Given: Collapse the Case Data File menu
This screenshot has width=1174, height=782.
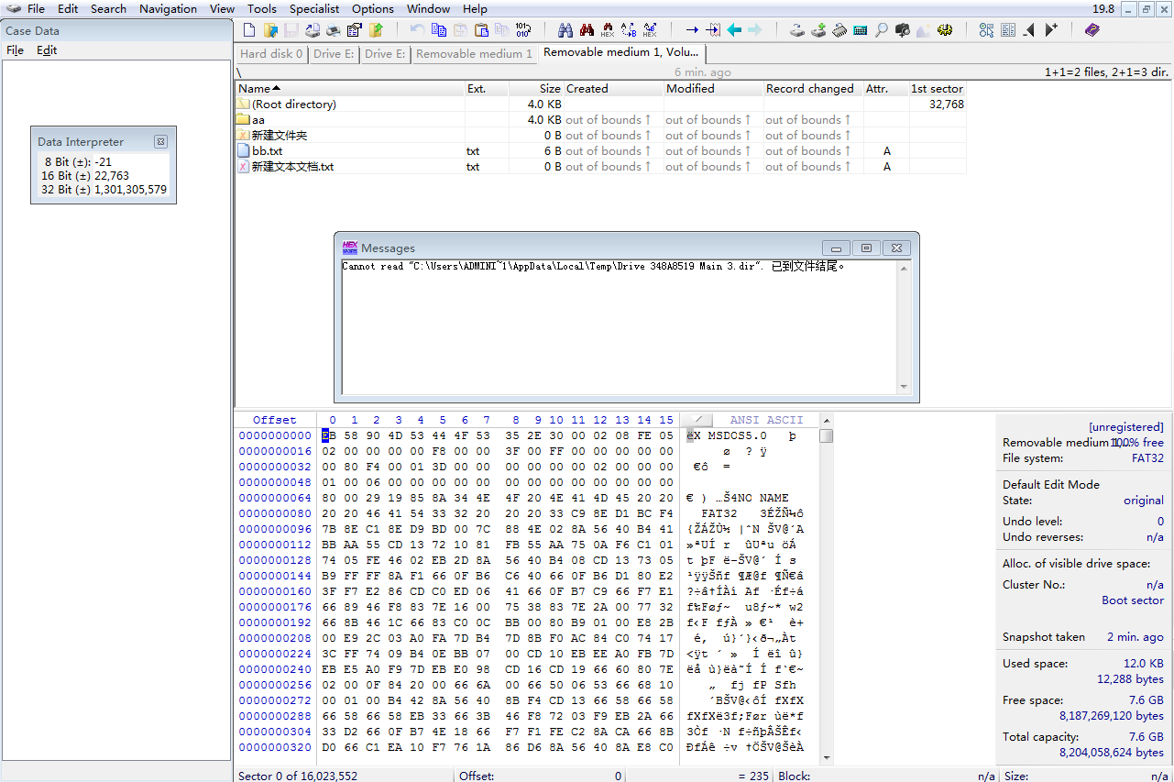Looking at the screenshot, I should point(15,50).
